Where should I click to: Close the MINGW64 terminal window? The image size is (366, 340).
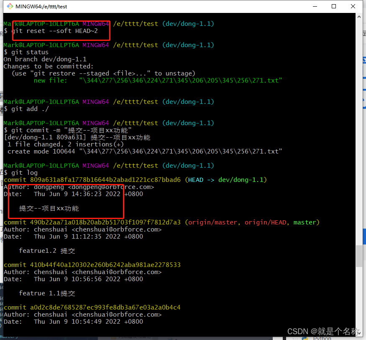pos(353,6)
